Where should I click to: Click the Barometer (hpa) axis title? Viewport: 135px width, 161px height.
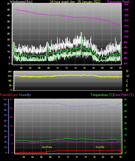pos(118,2)
